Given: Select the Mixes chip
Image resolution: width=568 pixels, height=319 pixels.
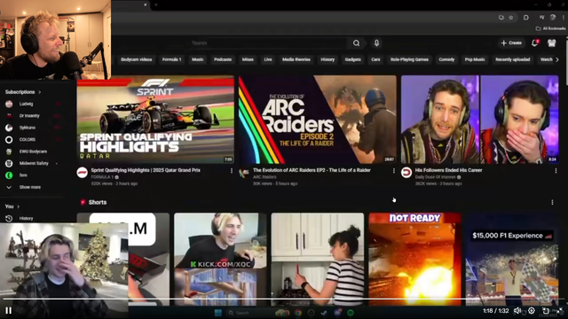Looking at the screenshot, I should click(248, 59).
